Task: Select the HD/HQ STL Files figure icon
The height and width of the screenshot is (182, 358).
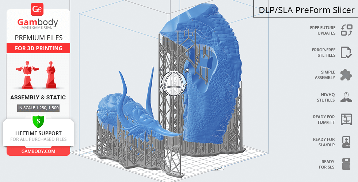Action: [346, 97]
